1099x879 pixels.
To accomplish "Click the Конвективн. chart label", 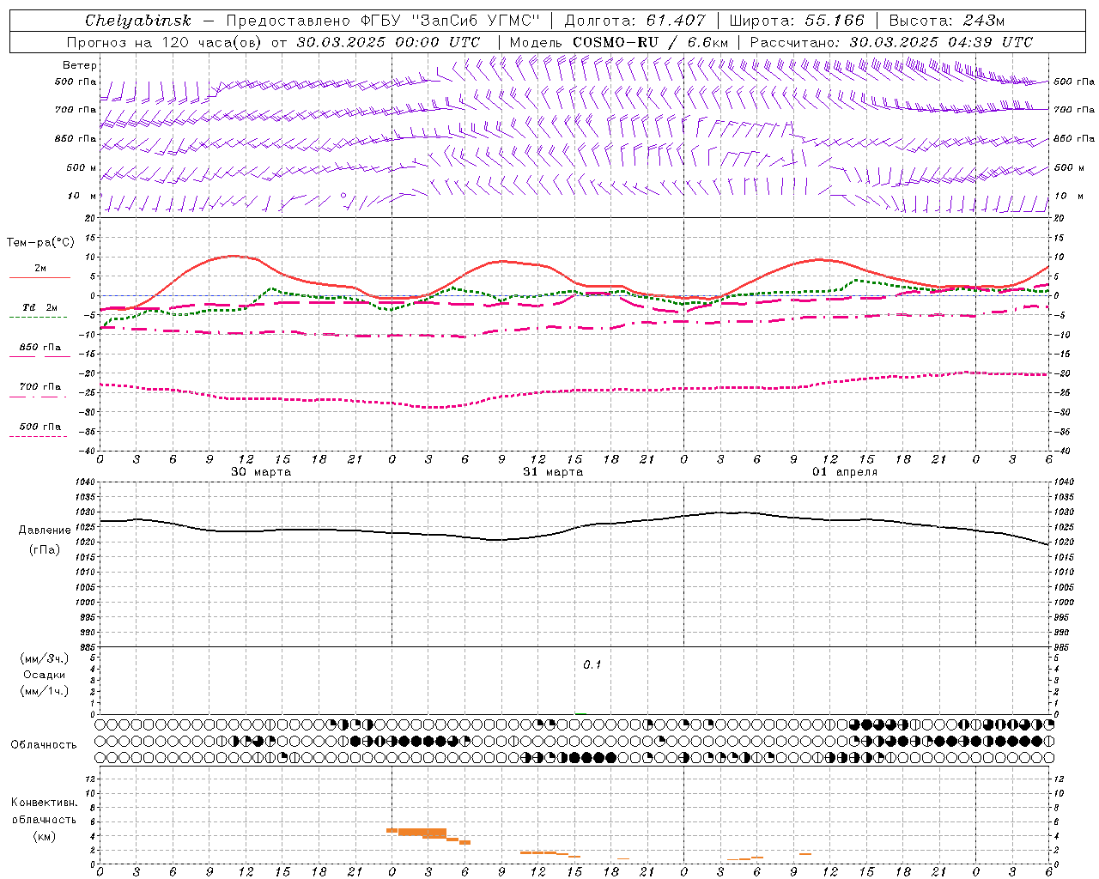I will 45,803.
